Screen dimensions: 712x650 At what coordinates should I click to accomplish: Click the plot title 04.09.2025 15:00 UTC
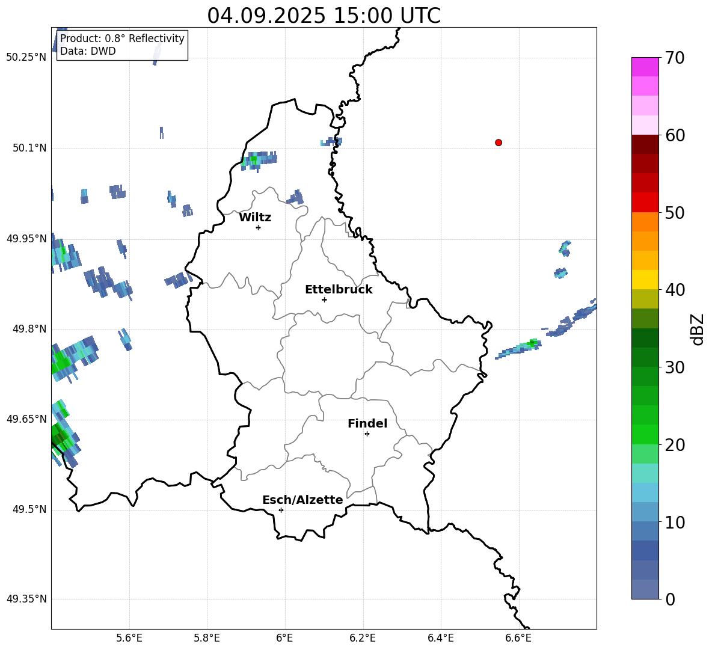pos(324,16)
